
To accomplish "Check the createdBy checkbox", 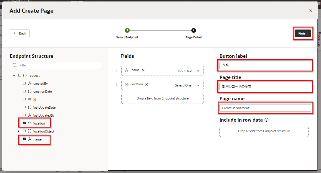I will click(25, 84).
